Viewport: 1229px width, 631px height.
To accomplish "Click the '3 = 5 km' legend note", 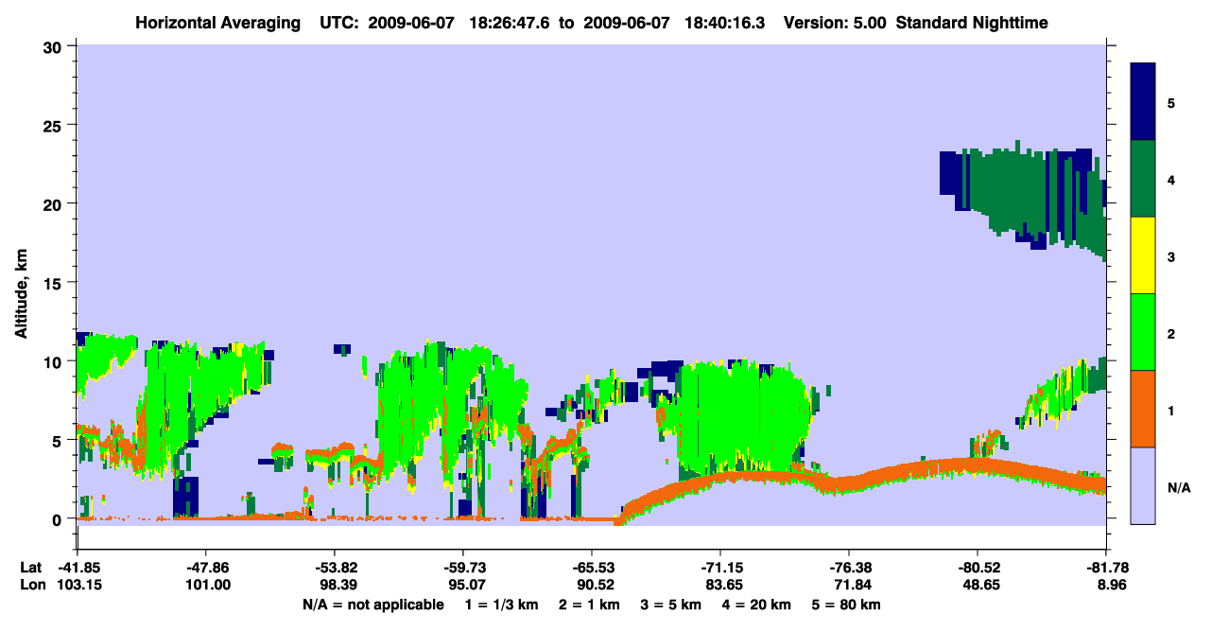I will point(672,605).
